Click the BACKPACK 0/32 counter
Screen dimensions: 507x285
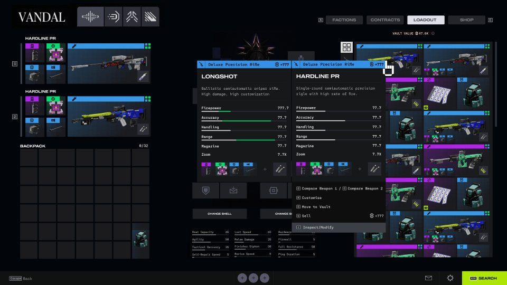tap(144, 146)
